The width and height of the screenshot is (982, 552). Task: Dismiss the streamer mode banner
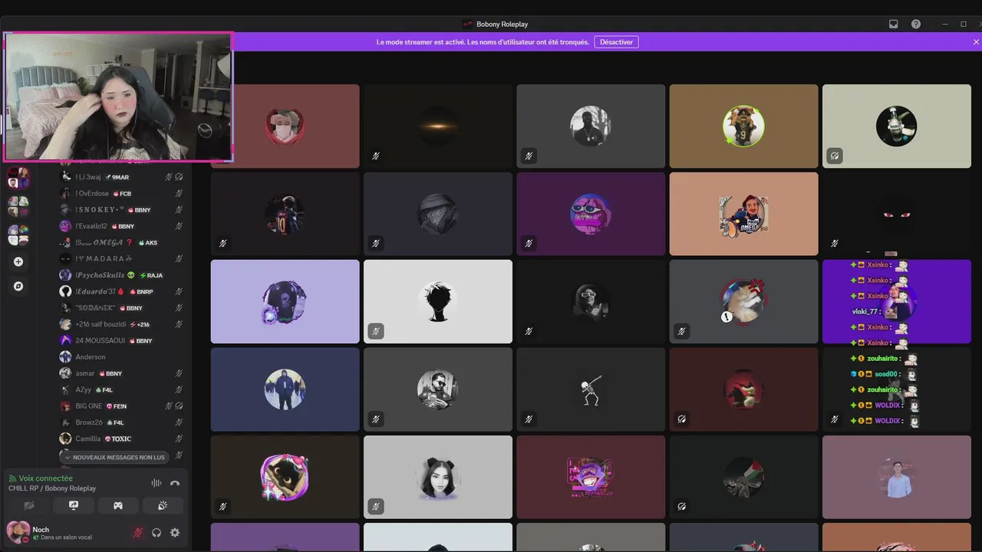point(976,42)
